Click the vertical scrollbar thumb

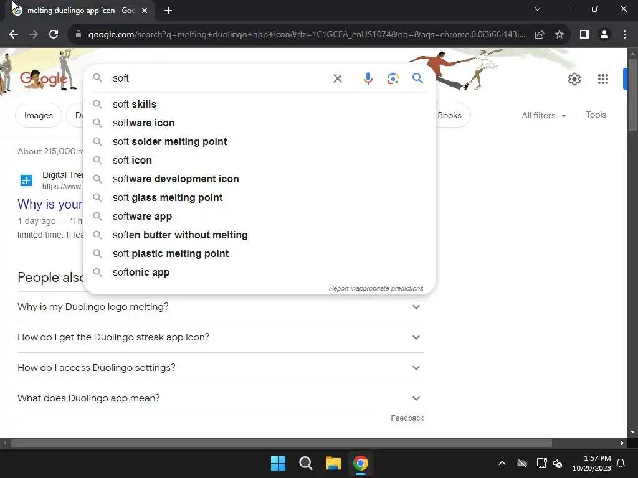(x=632, y=95)
